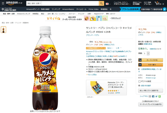This screenshot has width=167, height=113.
Task: Expand the プライム dropdown in header
Action: click(x=148, y=3)
